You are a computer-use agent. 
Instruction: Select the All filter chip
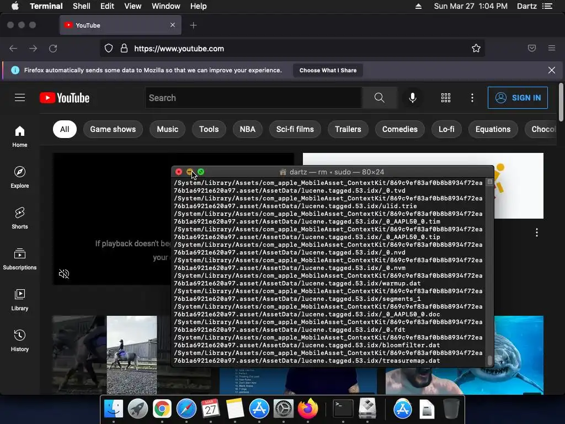[x=65, y=129]
